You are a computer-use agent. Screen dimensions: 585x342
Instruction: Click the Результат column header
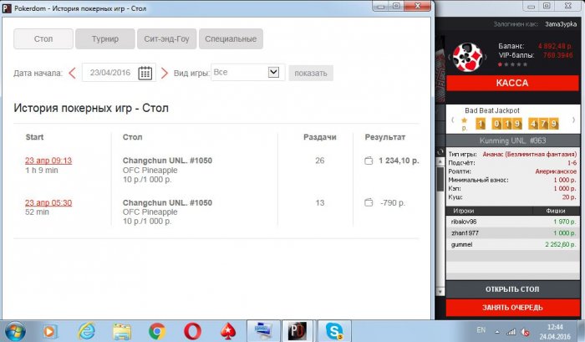[385, 137]
